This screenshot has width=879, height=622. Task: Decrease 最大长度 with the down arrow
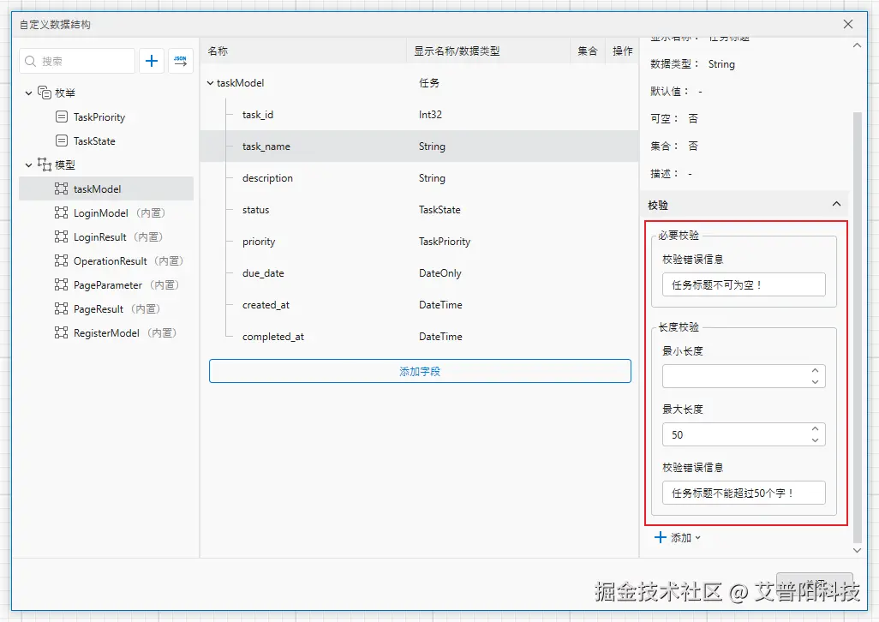pos(815,440)
